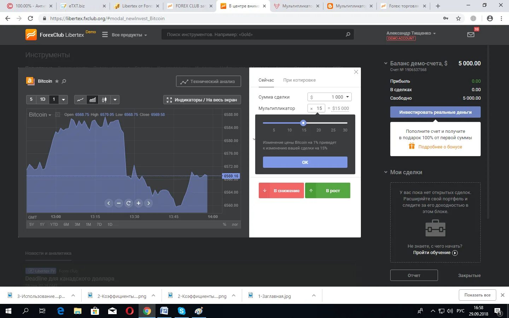Select the 1D timeframe button
Screen dimensions: 509x318
tap(43, 100)
